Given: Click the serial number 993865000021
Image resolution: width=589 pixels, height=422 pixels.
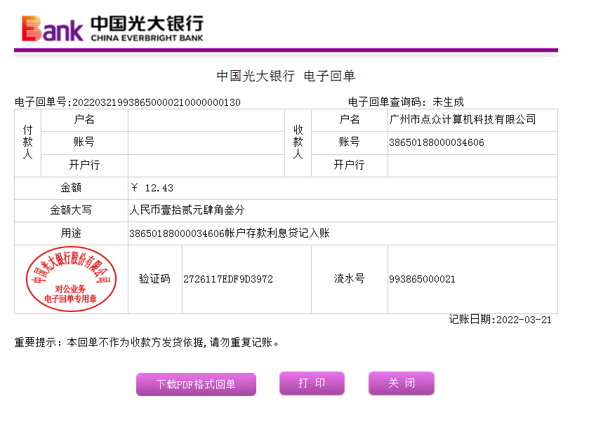Looking at the screenshot, I should click(422, 279).
